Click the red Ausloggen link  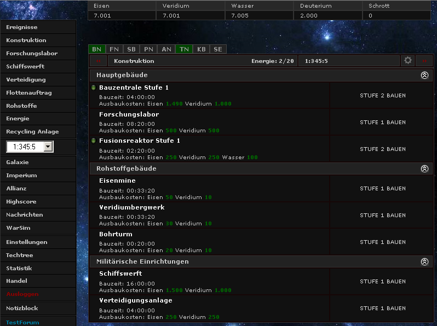(x=22, y=294)
